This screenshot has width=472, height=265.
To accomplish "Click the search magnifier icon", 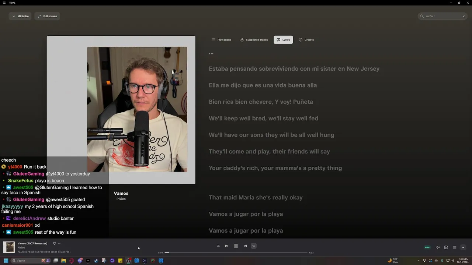I will point(422,16).
